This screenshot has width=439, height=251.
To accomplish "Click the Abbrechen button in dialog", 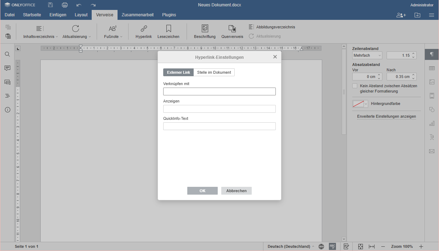I will coord(236,191).
